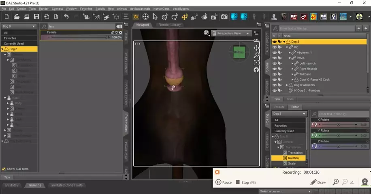The height and width of the screenshot is (194, 371).
Task: Click the viewport zoom magnifier icon
Action: [x=256, y=55]
